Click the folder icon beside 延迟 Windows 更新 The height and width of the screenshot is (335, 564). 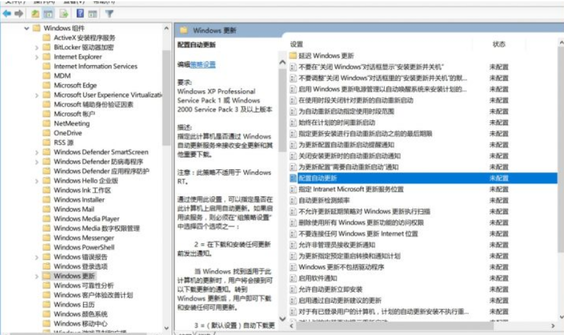click(x=294, y=56)
